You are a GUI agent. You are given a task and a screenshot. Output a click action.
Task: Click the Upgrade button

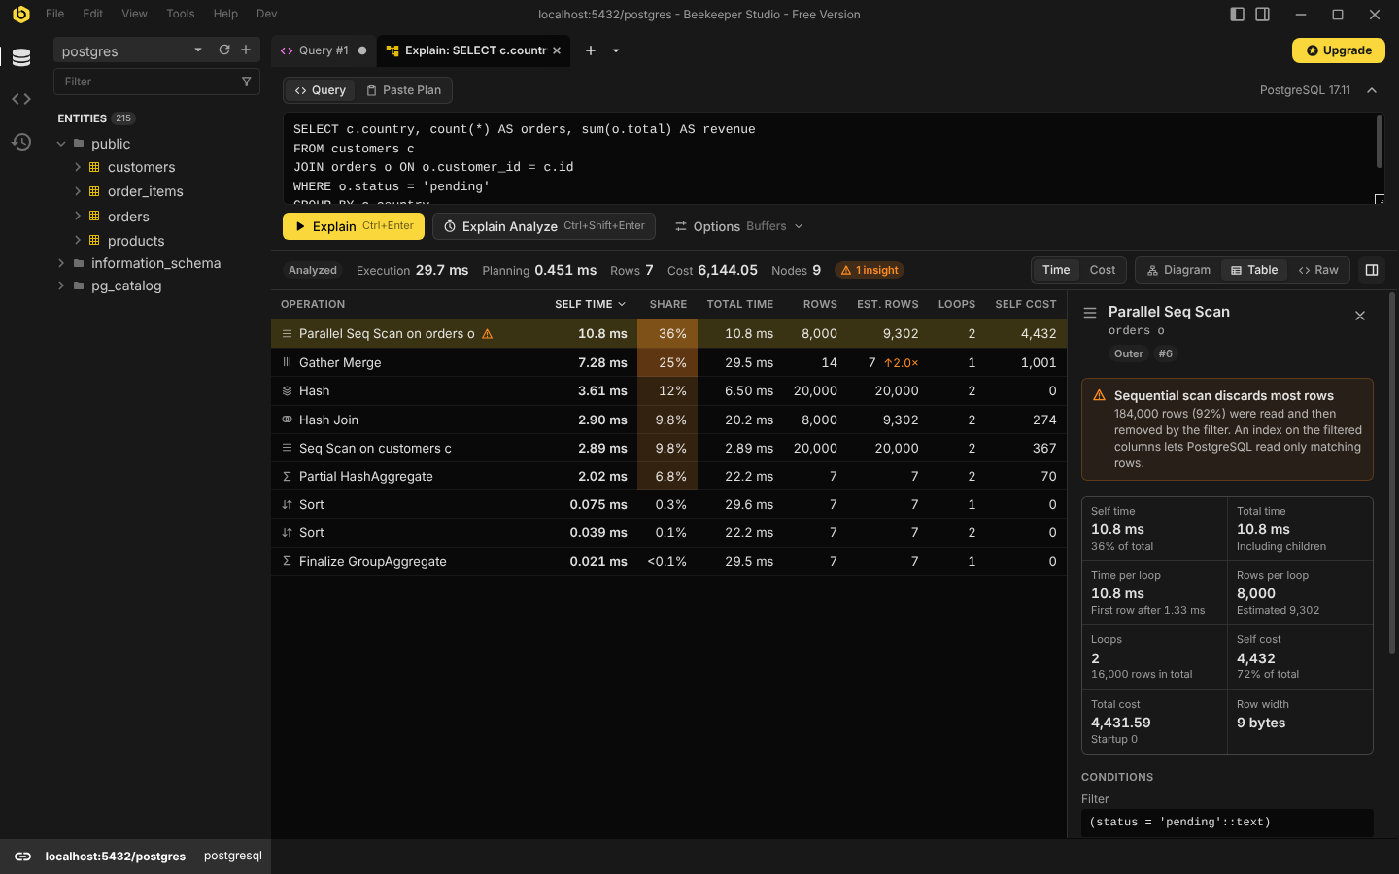click(x=1339, y=50)
